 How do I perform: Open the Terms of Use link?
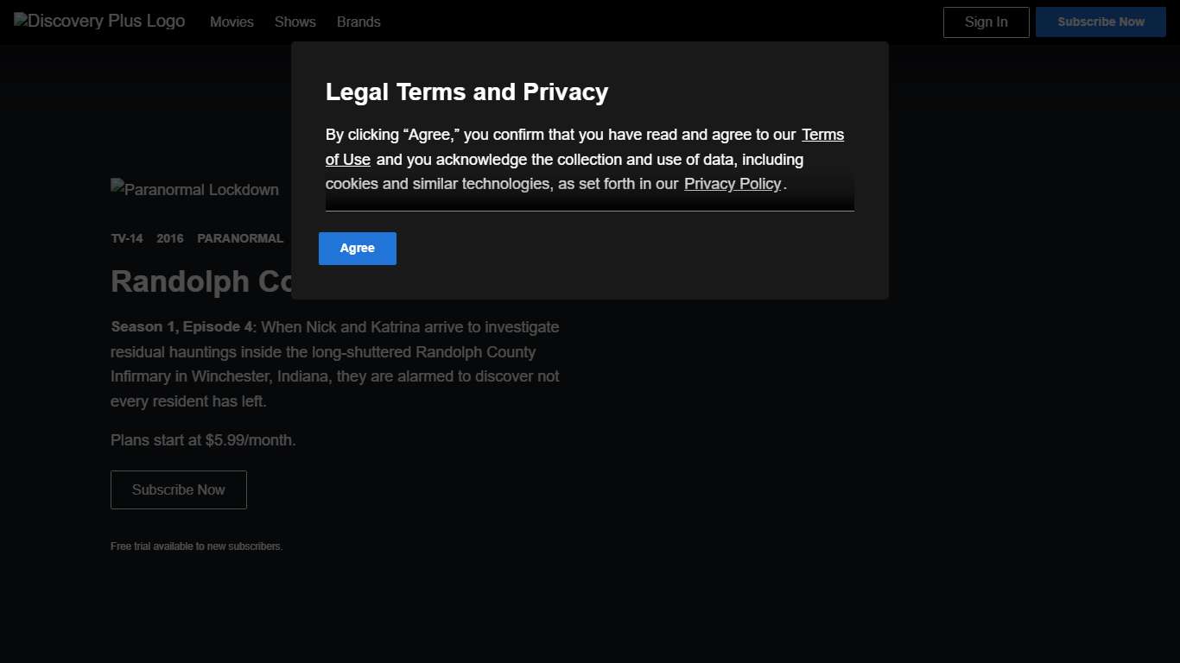click(x=822, y=136)
